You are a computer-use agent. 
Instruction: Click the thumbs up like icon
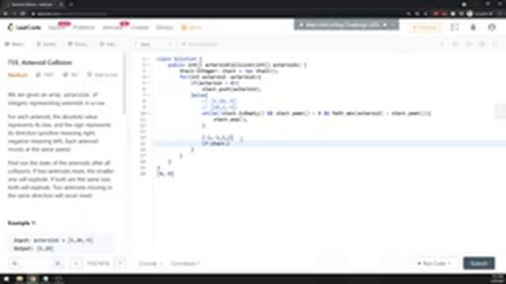click(x=39, y=75)
